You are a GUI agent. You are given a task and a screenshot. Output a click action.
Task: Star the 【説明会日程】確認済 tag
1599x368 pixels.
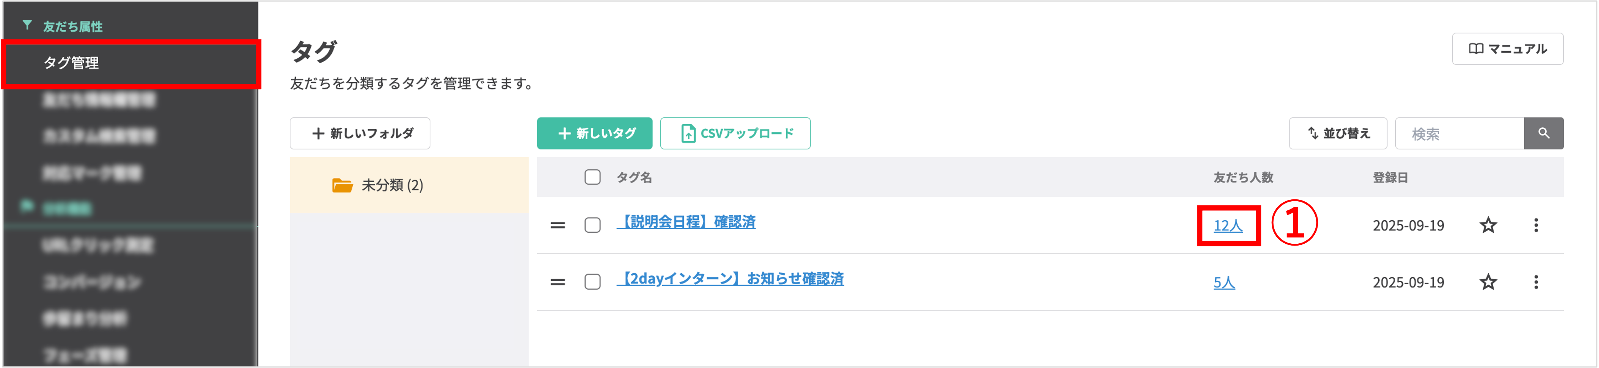(1488, 225)
